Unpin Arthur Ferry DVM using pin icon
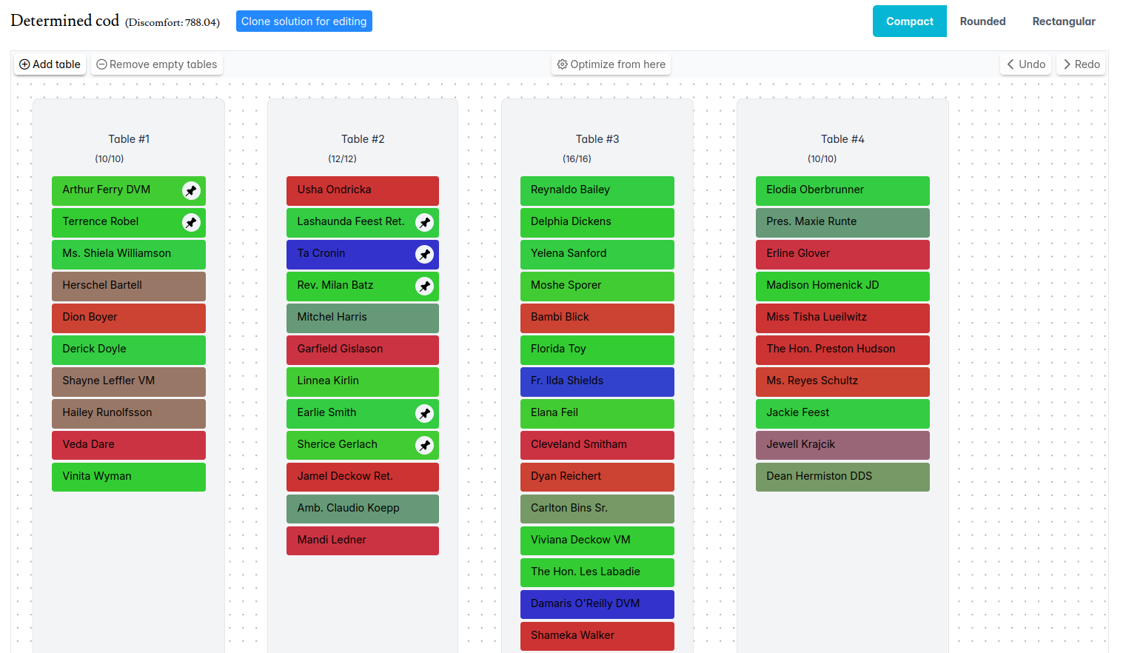This screenshot has height=653, width=1126. pyautogui.click(x=191, y=190)
